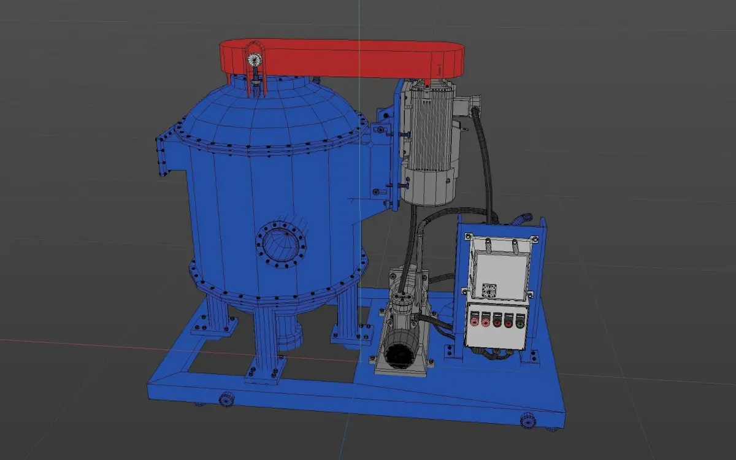Select the grey control panel enclosure
Screen dimensions: 736x460
click(497, 293)
